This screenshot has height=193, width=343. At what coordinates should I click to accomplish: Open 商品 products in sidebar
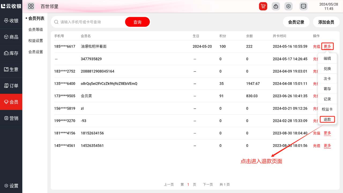11,37
